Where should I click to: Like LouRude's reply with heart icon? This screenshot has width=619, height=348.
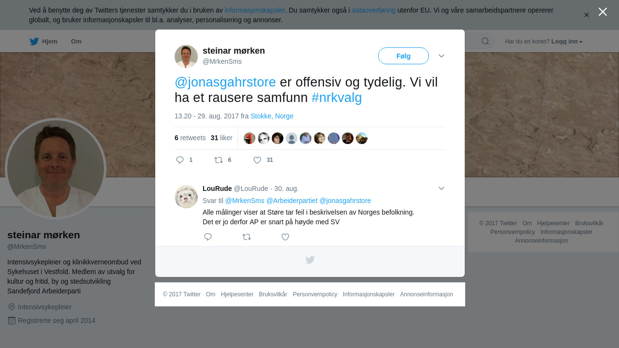click(x=285, y=237)
